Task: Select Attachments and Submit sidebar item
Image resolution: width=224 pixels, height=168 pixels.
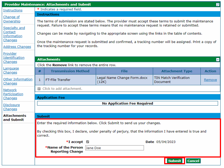Action: [15, 118]
